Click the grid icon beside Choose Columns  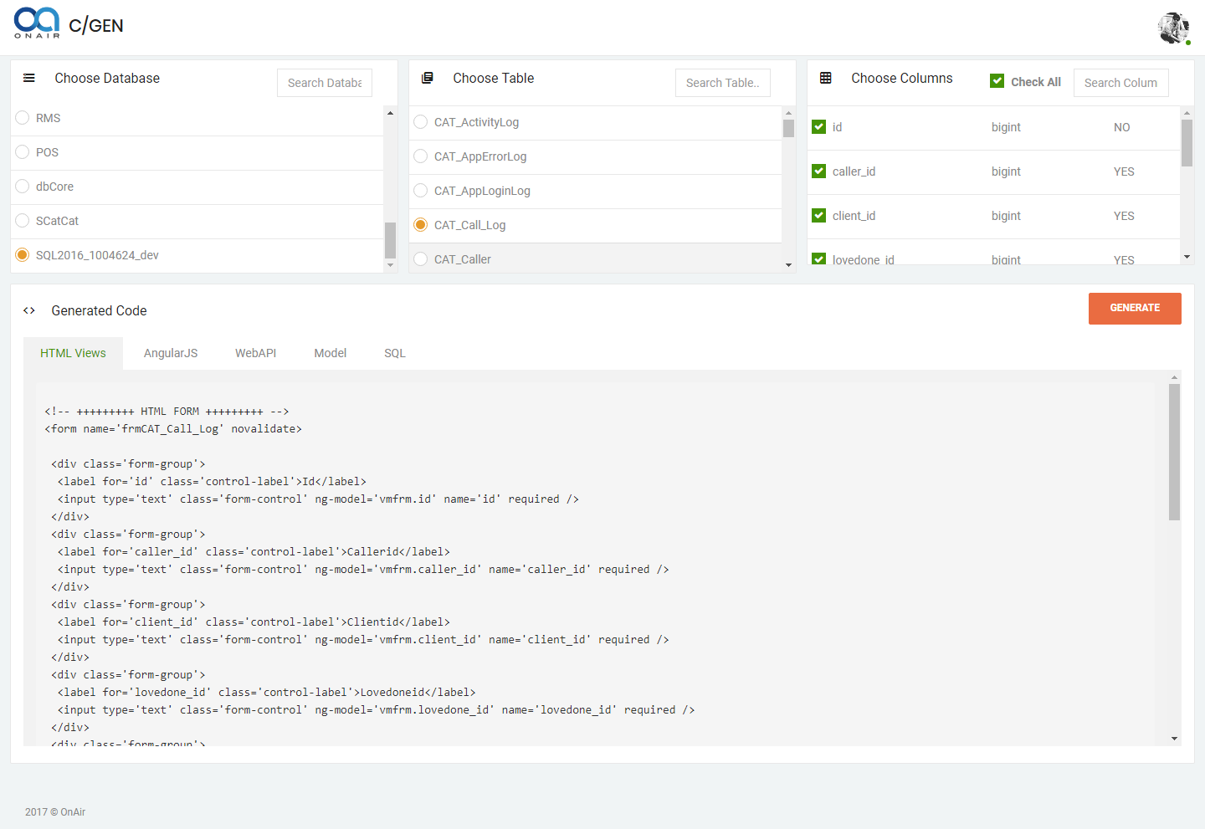point(826,78)
